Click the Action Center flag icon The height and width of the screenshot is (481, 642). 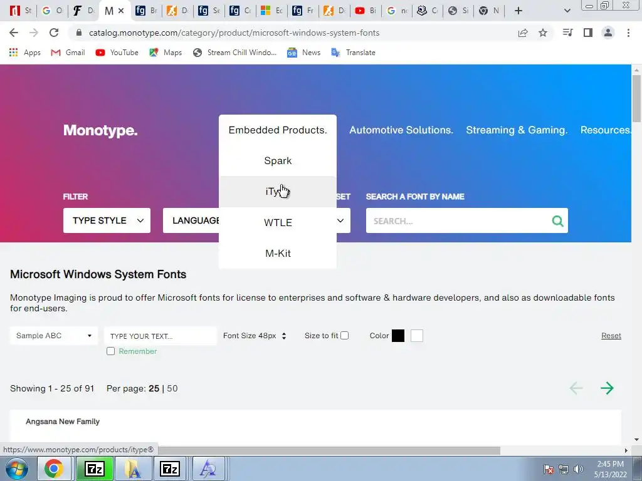pos(549,469)
